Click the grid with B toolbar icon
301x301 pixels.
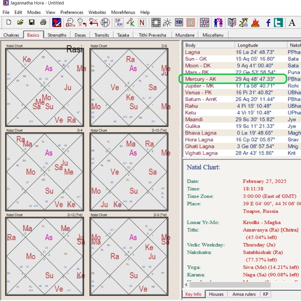204,22
